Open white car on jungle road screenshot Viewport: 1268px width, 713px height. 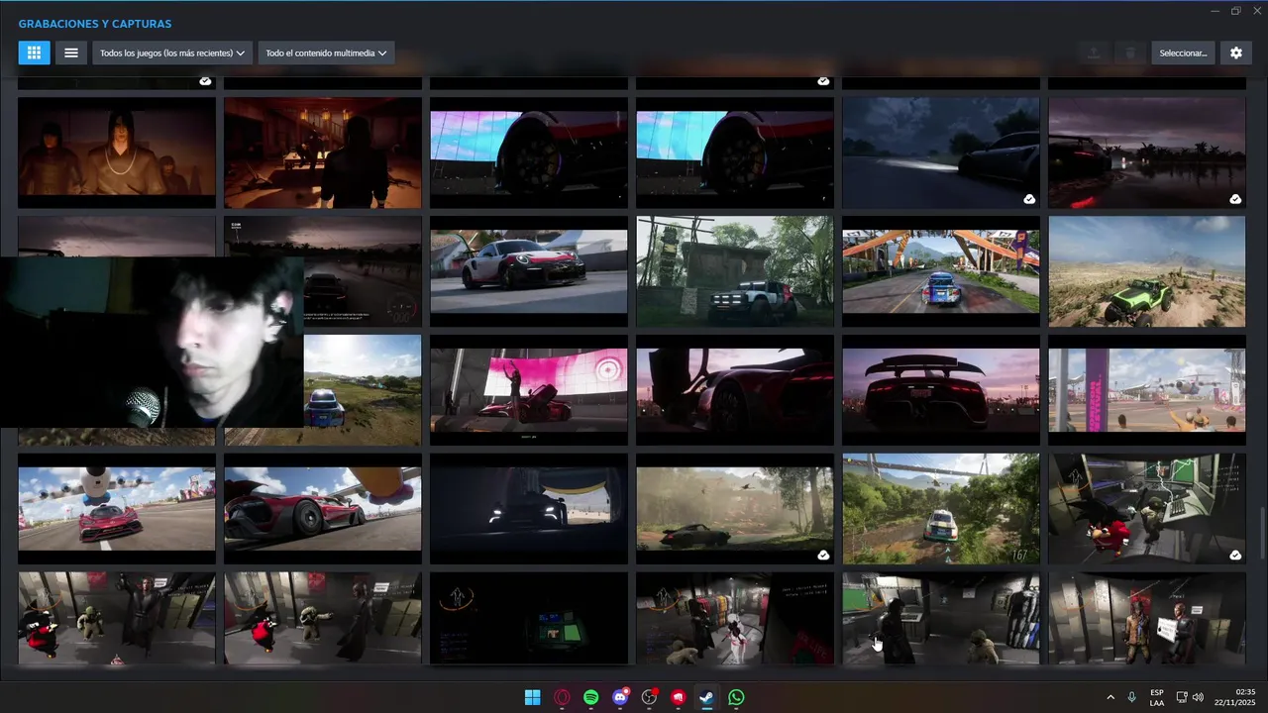point(941,509)
